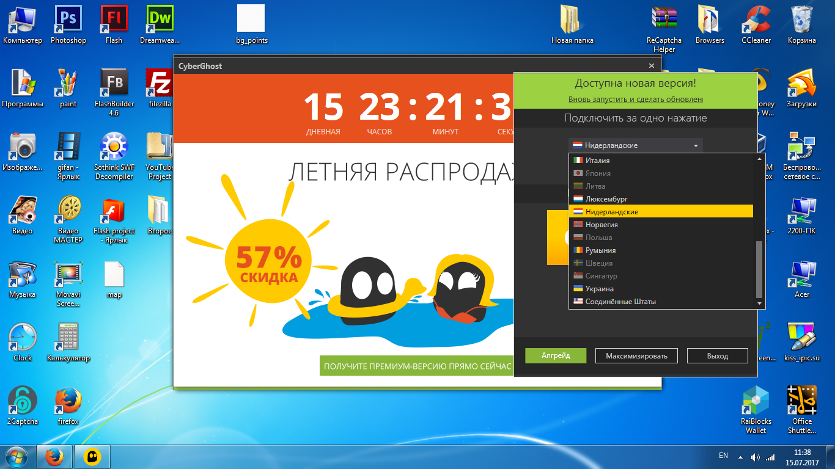The width and height of the screenshot is (835, 469).
Task: Select Румыния in the country list
Action: (661, 250)
